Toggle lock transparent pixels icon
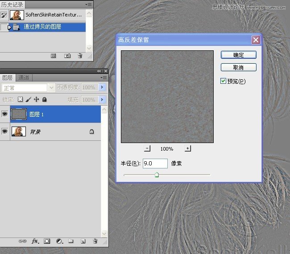The height and width of the screenshot is (254, 290). 21,99
